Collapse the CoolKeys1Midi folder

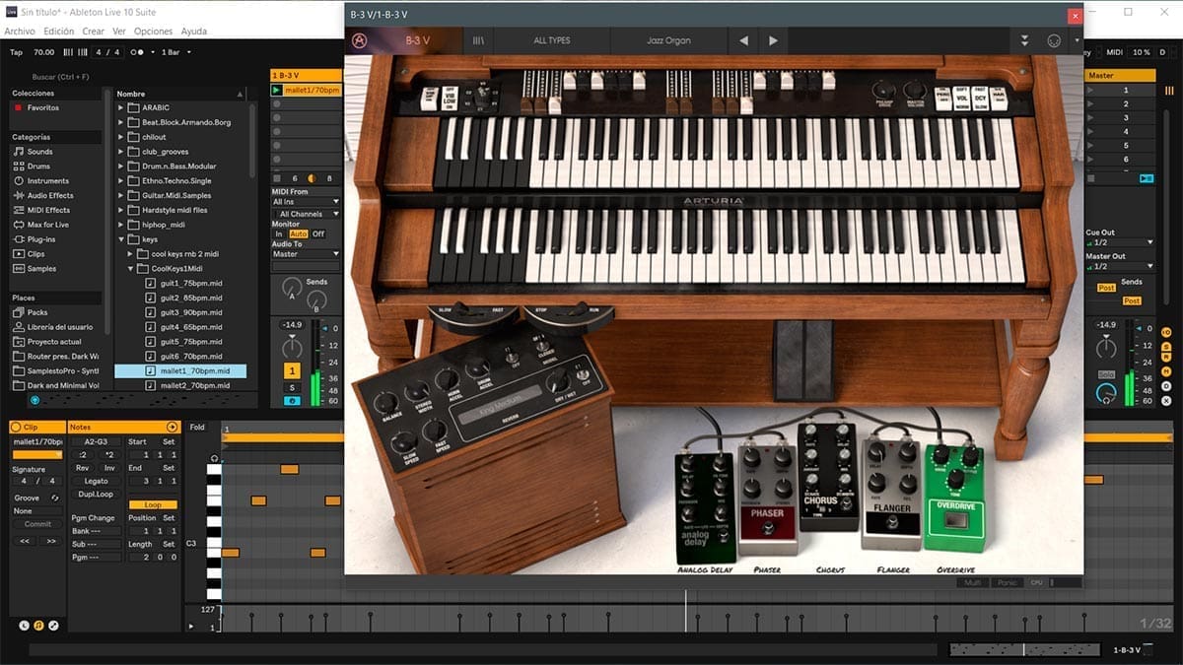[130, 268]
